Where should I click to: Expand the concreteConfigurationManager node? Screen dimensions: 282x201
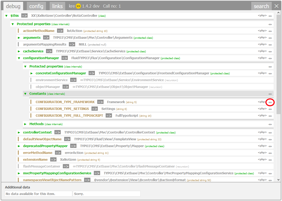tap(32, 73)
